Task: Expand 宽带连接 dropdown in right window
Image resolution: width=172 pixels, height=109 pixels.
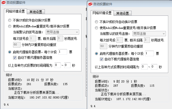Action: pos(149,34)
